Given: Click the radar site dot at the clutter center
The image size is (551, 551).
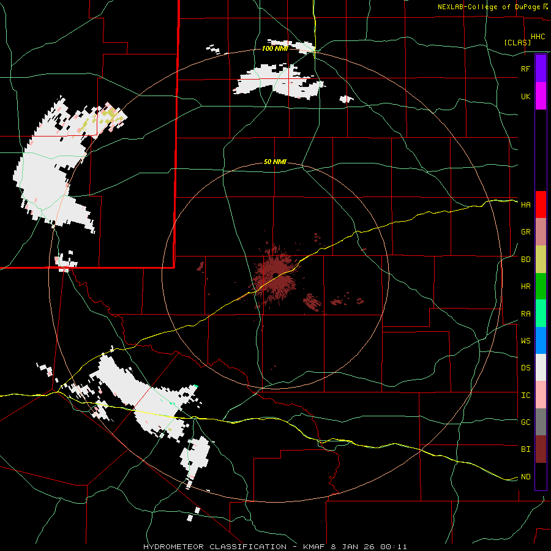Looking at the screenshot, I should tap(275, 275).
